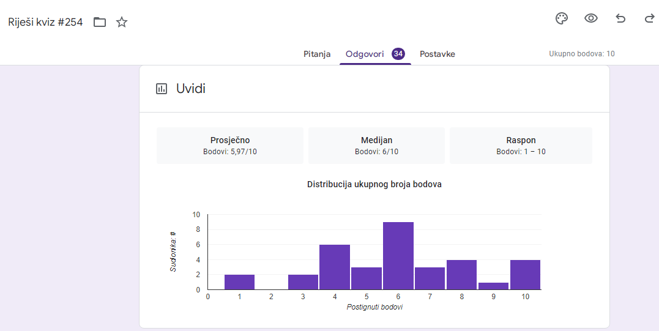659x331 pixels.
Task: Select the Prosječno score card
Action: pos(230,146)
